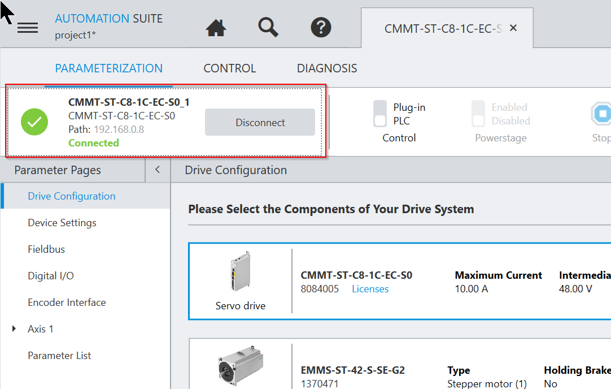This screenshot has width=611, height=389.
Task: Click the path 192.168.0.8 text
Action: [119, 129]
